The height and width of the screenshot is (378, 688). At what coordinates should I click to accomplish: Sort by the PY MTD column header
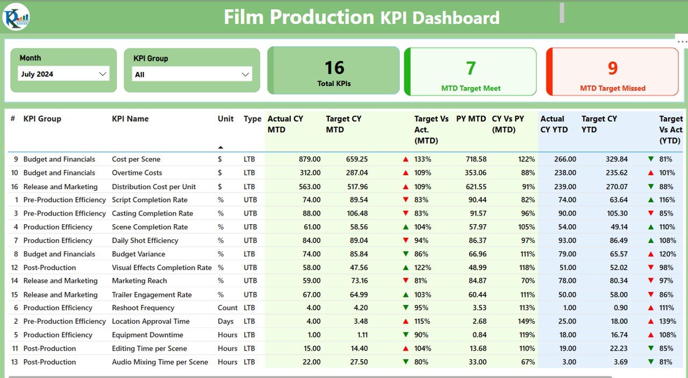(x=471, y=119)
